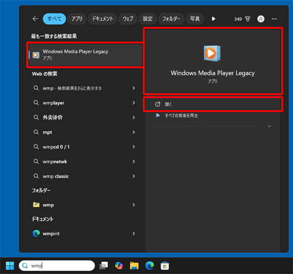The width and height of the screenshot is (293, 274).
Task: Select Windows Media Player Legacy best match result
Action: coord(85,55)
